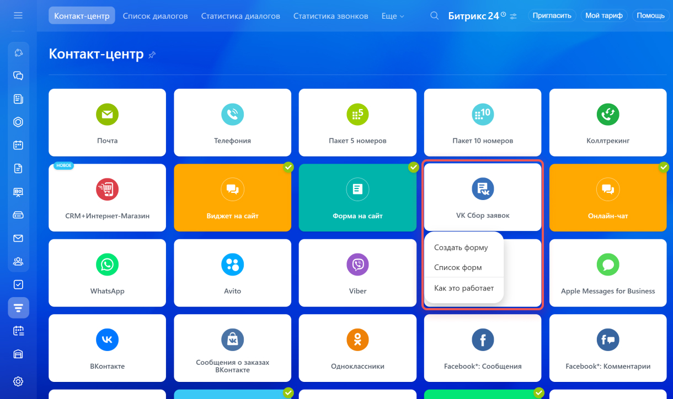The width and height of the screenshot is (673, 399).
Task: Open the storefront icon in the sidebar
Action: pyautogui.click(x=18, y=354)
